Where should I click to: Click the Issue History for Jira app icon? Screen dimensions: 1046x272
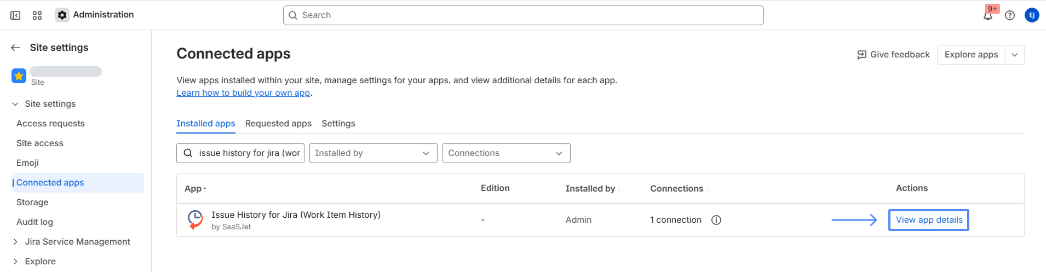[196, 219]
